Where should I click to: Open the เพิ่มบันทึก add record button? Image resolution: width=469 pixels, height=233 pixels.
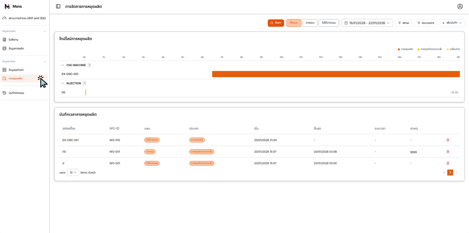tap(452, 23)
